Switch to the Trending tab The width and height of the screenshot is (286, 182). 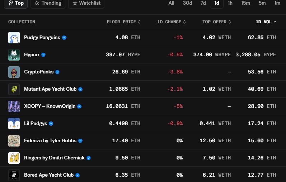click(x=48, y=3)
